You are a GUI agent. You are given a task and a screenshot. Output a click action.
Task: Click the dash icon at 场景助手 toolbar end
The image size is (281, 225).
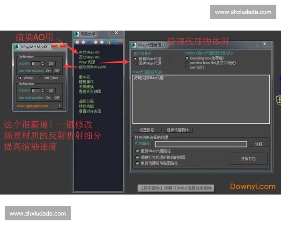(x=120, y=42)
